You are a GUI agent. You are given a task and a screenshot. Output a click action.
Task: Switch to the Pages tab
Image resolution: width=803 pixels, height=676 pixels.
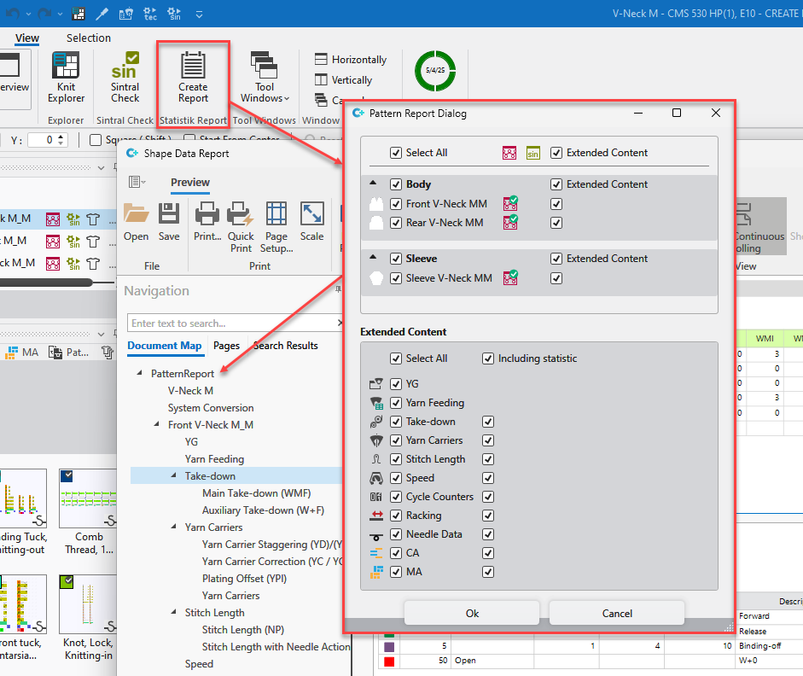click(x=226, y=346)
